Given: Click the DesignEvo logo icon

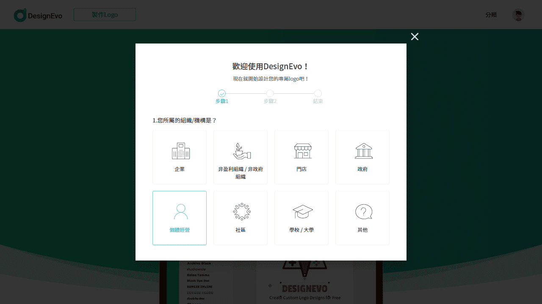Looking at the screenshot, I should click(19, 14).
